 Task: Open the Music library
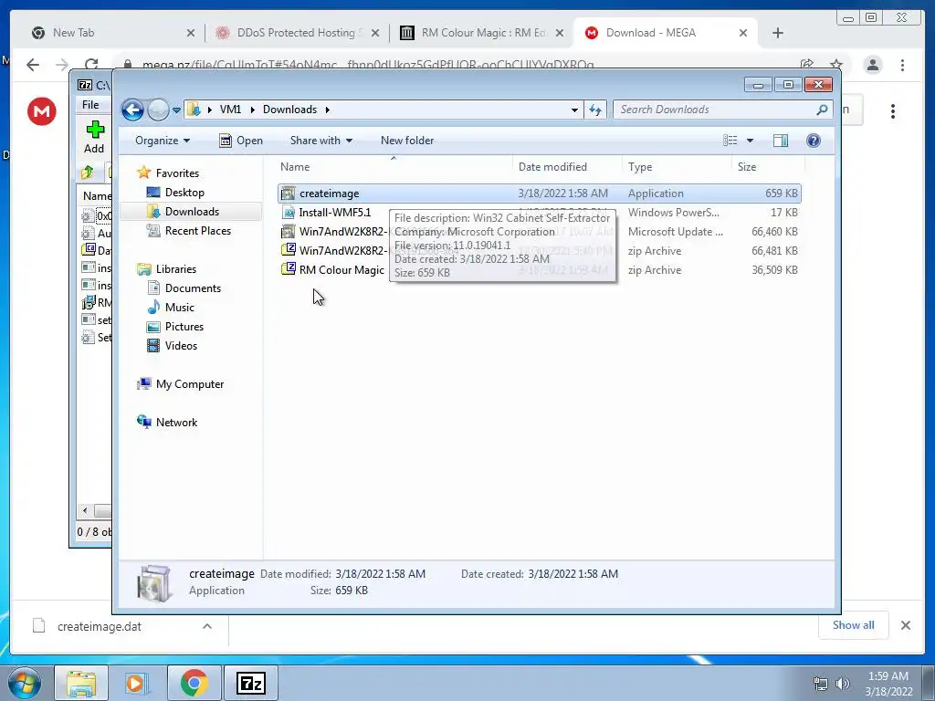click(x=180, y=308)
